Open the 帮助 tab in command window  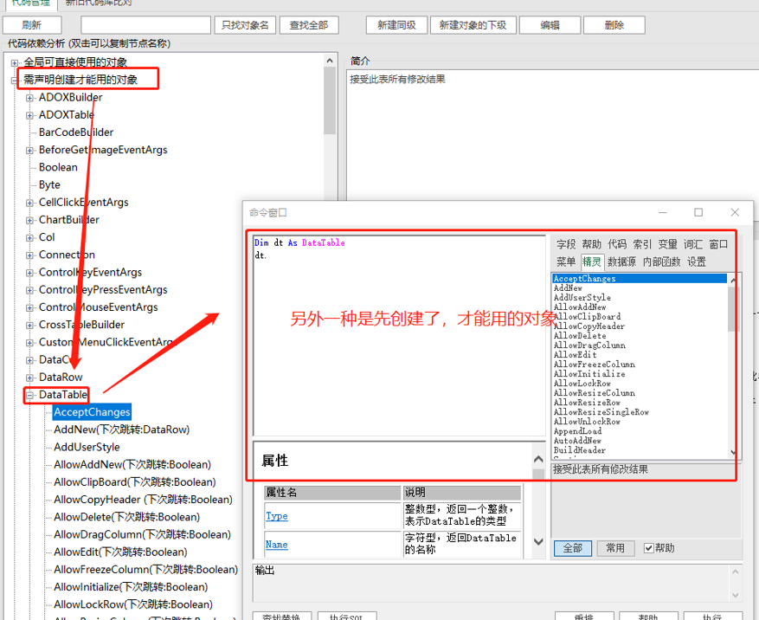(591, 244)
